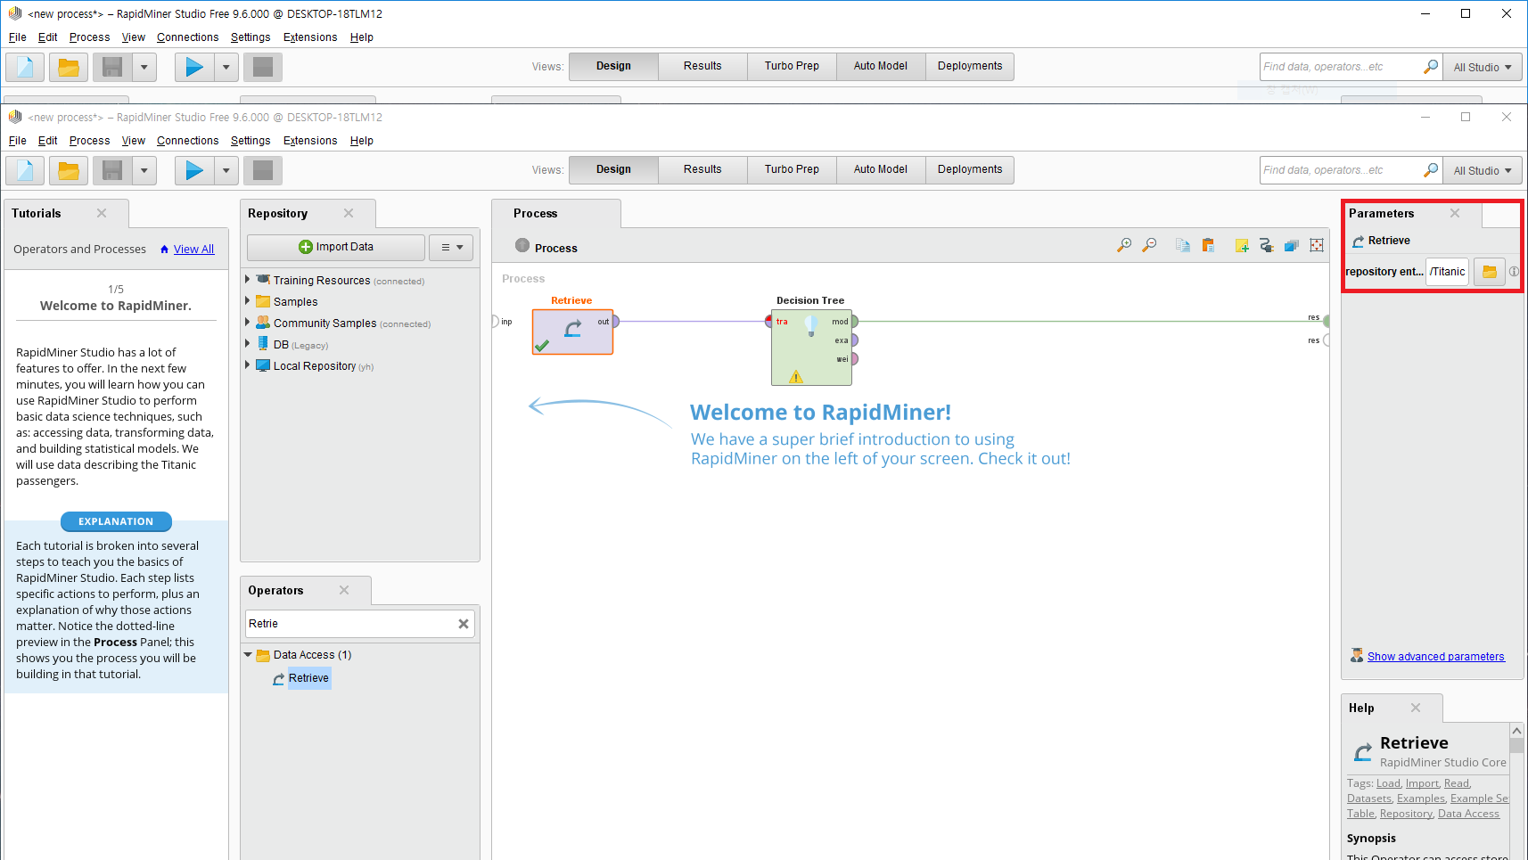Click New Process icon in front window toolbar
Image resolution: width=1528 pixels, height=860 pixels.
(25, 170)
